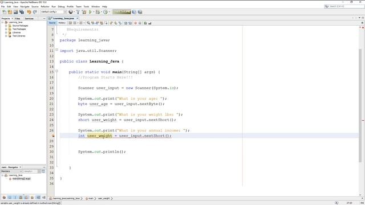Screen dimensions: 365x205
Task: Click the Profile Project clock icon
Action: pyautogui.click(x=106, y=12)
